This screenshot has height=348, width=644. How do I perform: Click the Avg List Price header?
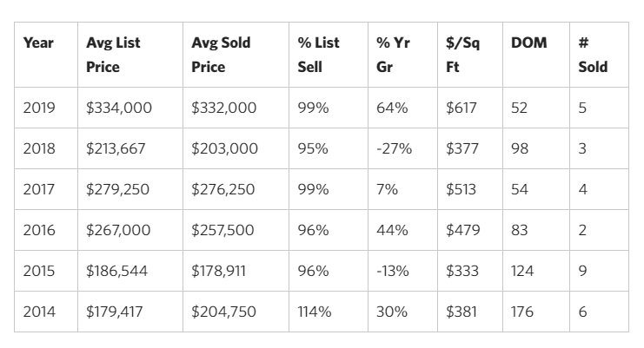[x=113, y=54]
